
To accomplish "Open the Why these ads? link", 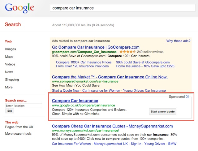I will (x=178, y=41).
